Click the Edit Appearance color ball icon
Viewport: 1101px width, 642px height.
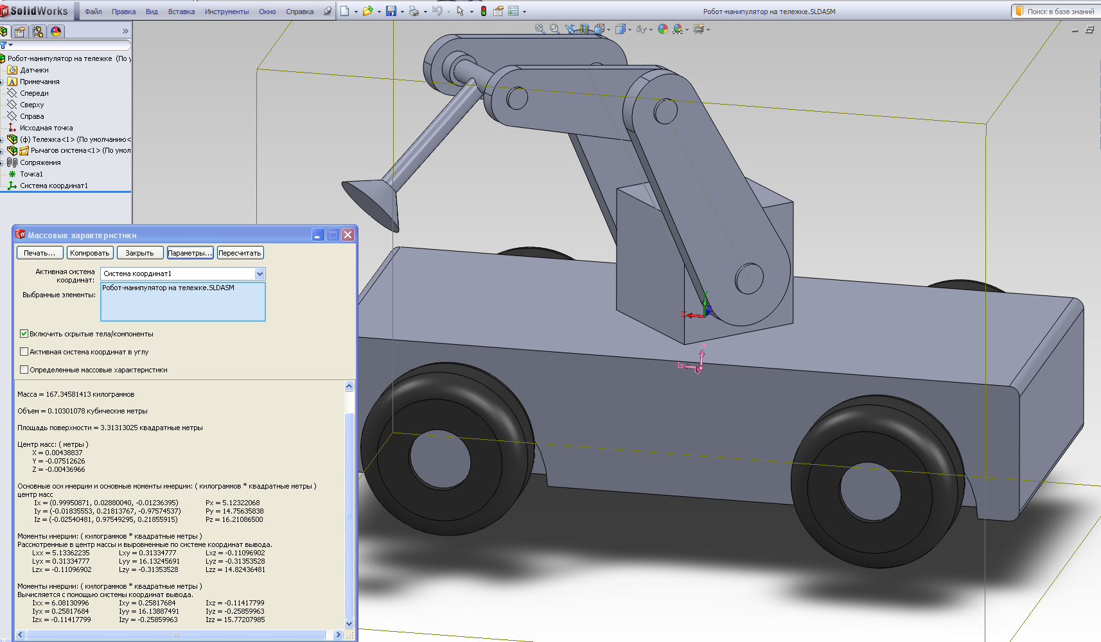(x=663, y=29)
